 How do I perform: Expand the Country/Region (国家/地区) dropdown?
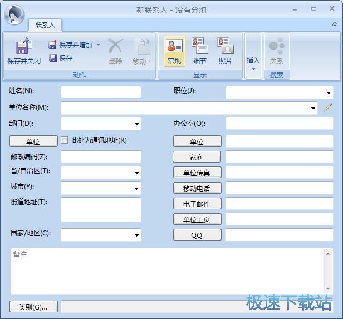coord(136,235)
